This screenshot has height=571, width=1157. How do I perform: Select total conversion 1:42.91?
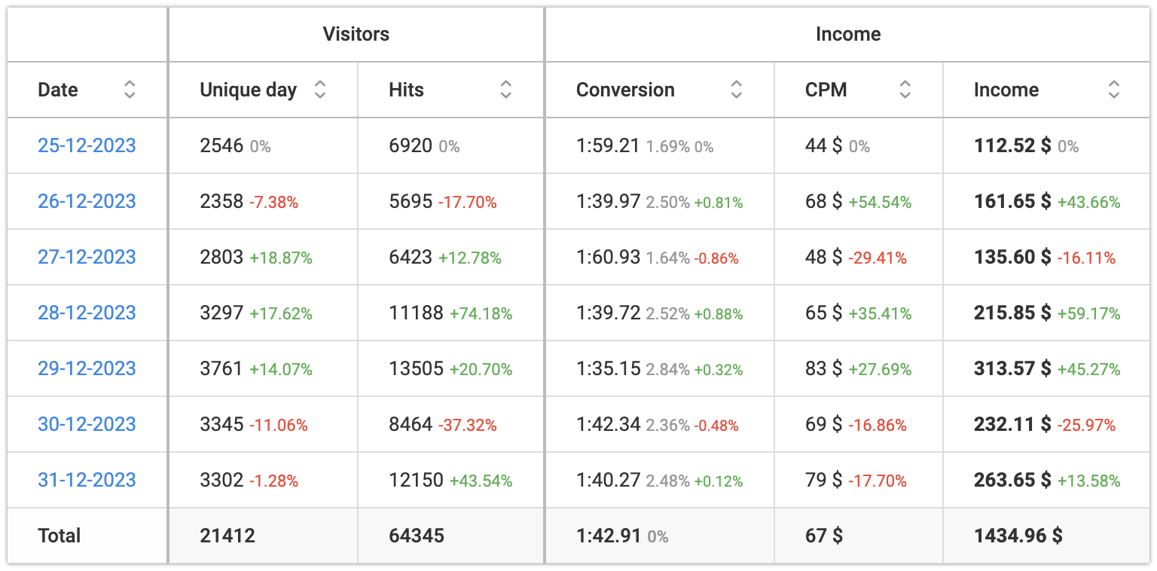[x=609, y=536]
